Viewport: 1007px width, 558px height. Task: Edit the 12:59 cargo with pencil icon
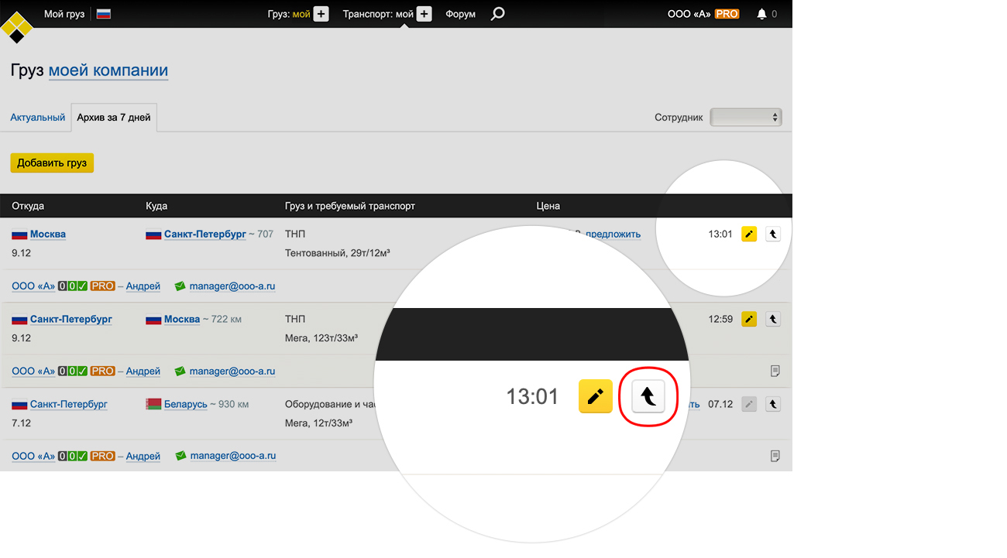[749, 319]
